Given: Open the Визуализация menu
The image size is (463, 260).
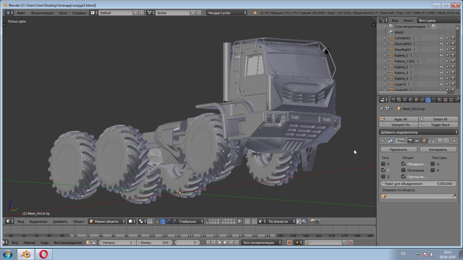Looking at the screenshot, I should click(x=42, y=13).
